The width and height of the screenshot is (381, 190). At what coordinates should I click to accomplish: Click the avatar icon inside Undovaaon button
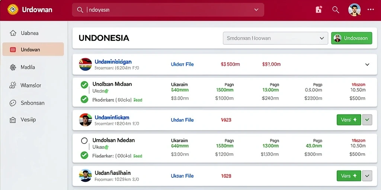point(337,38)
